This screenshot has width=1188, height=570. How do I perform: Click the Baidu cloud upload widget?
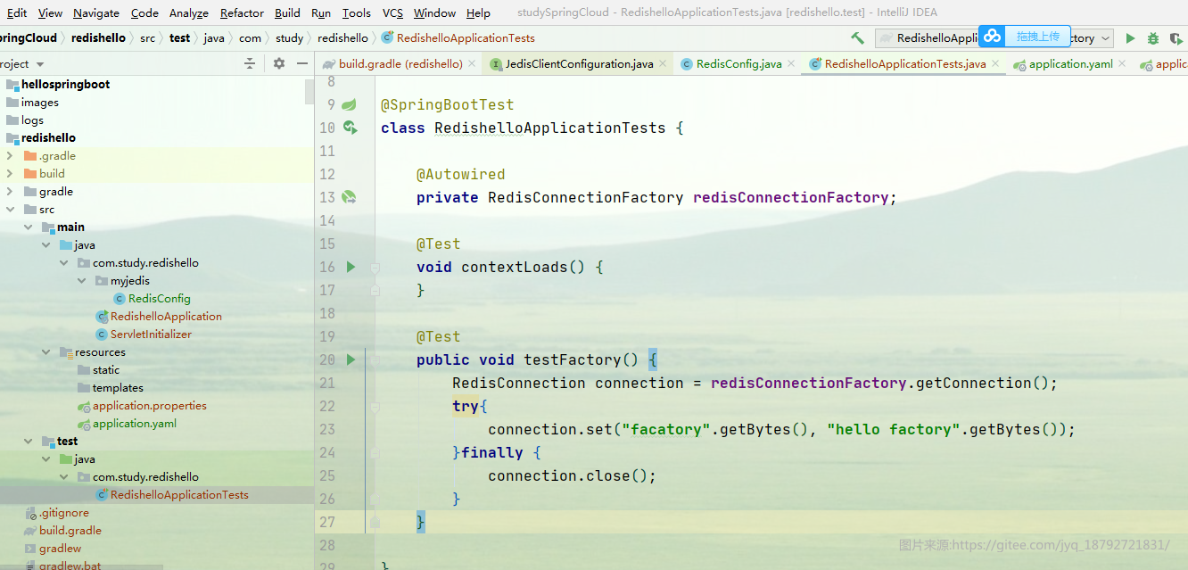(1024, 37)
